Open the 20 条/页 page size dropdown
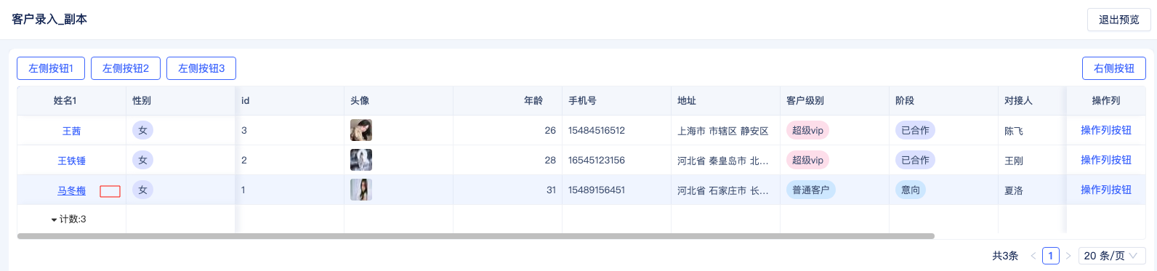1157x271 pixels. (1112, 256)
